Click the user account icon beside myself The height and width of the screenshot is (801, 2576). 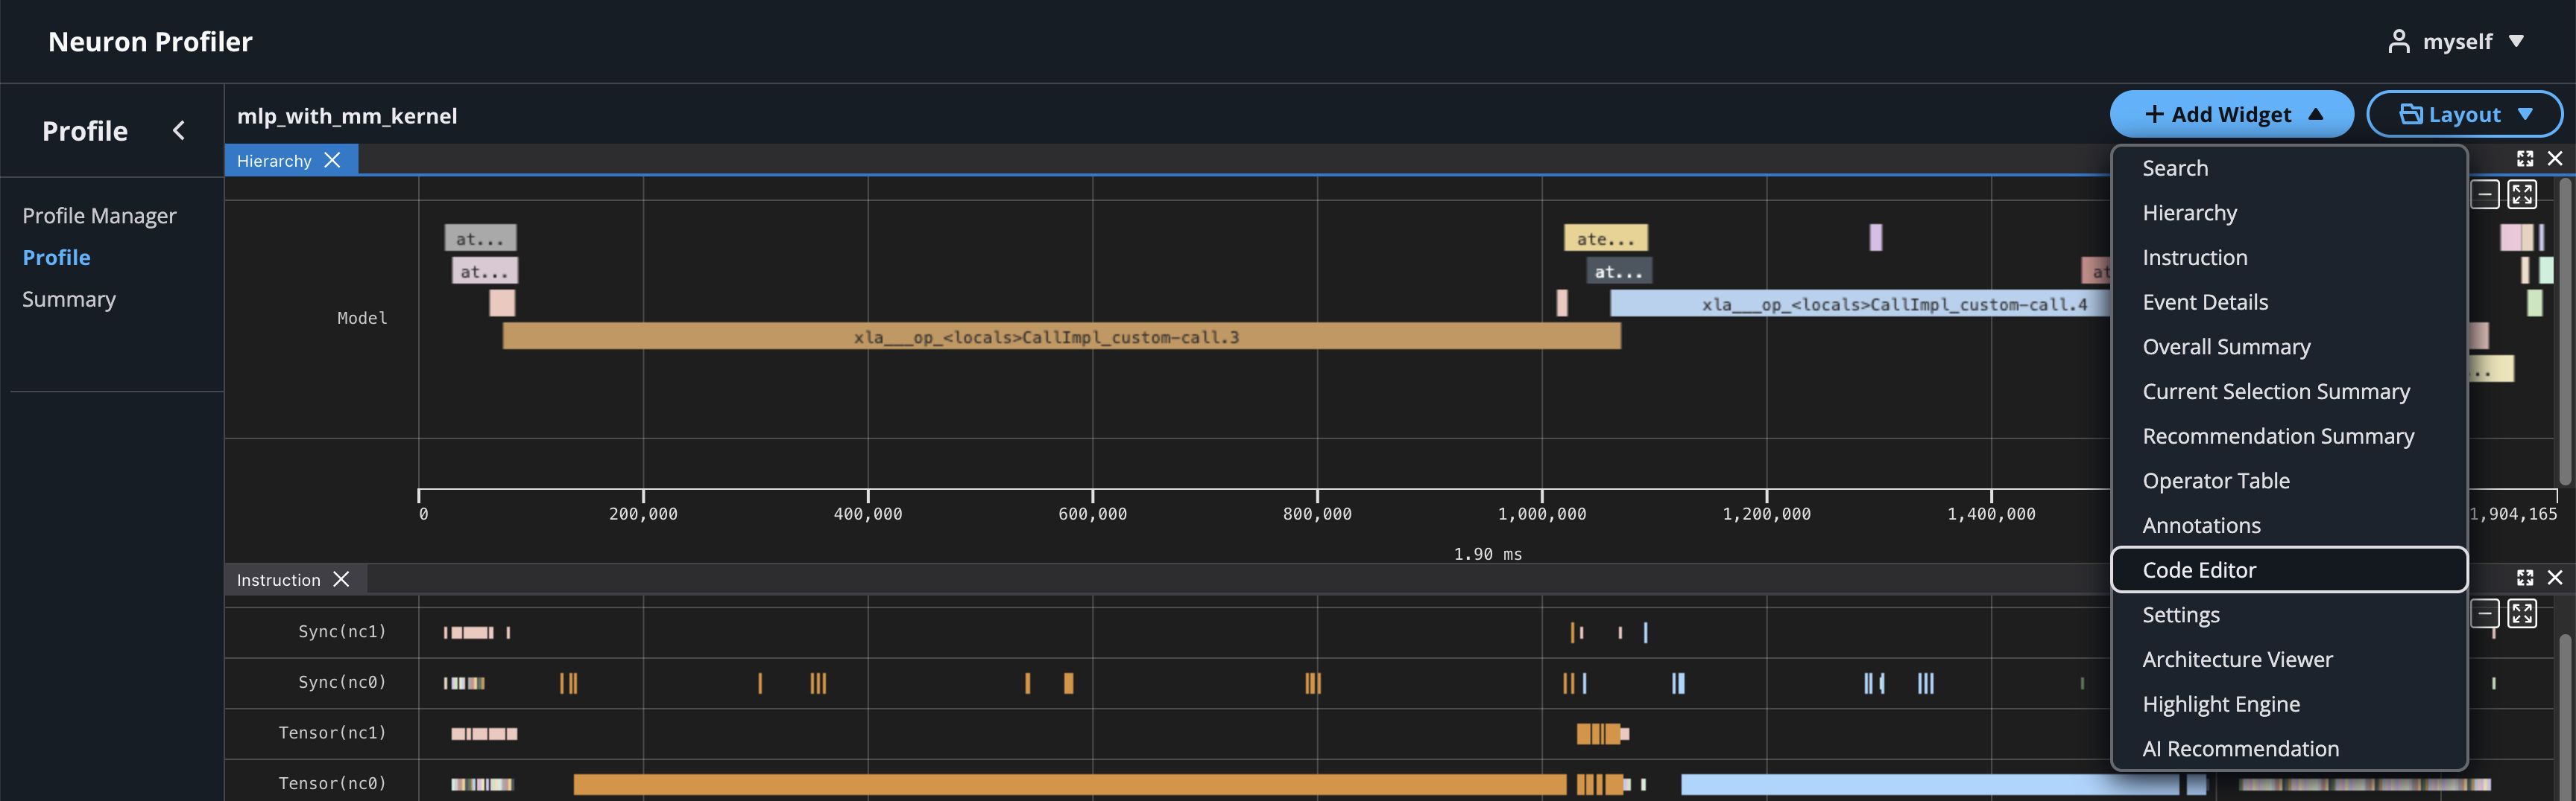point(2398,41)
